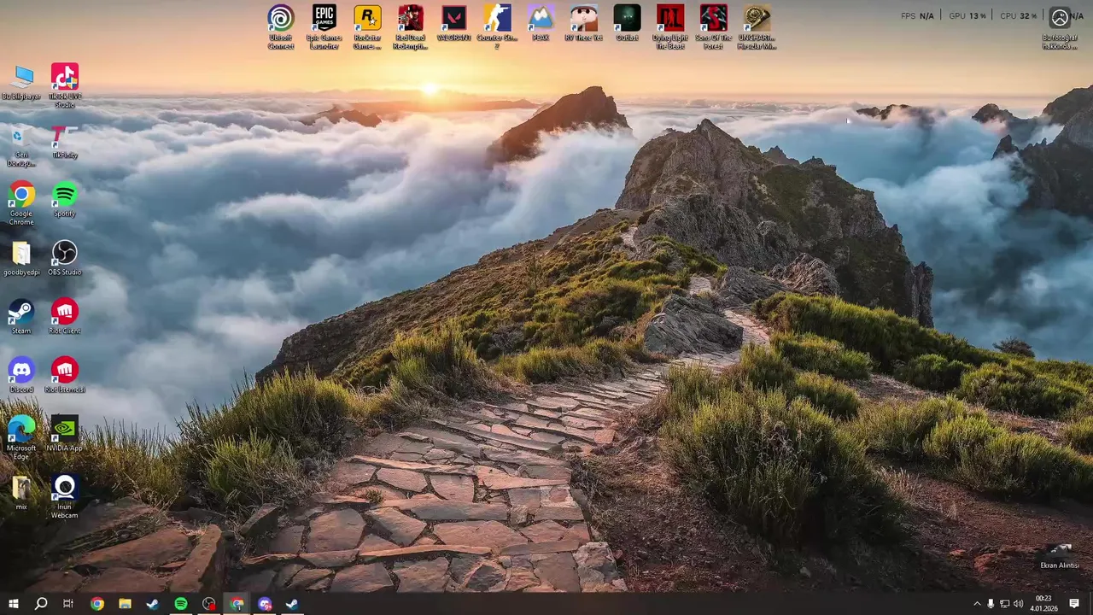Image resolution: width=1093 pixels, height=615 pixels.
Task: Click the microphone icon in system tray
Action: [x=991, y=604]
